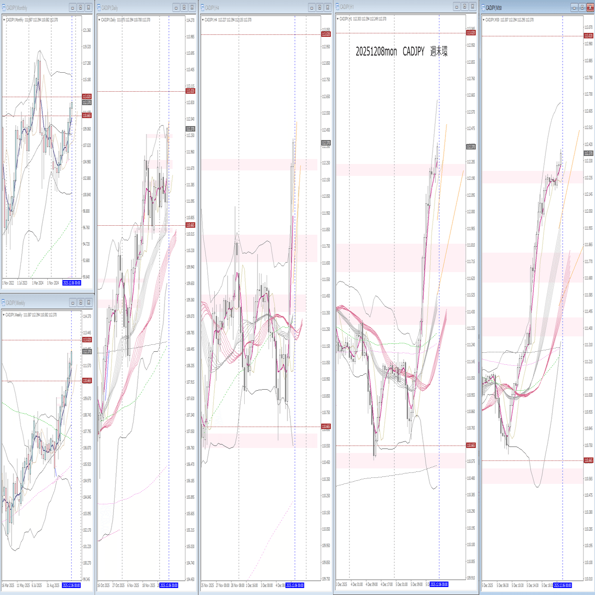Close the CADJPY,Weekly chart window
The height and width of the screenshot is (595, 595).
pyautogui.click(x=88, y=302)
